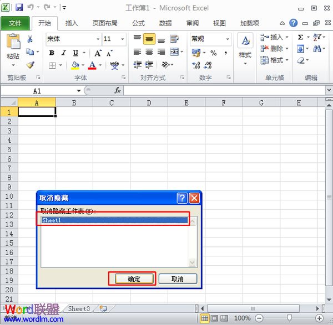Select the Format Painter brush icon
Image resolution: width=333 pixels, height=325 pixels.
30,65
